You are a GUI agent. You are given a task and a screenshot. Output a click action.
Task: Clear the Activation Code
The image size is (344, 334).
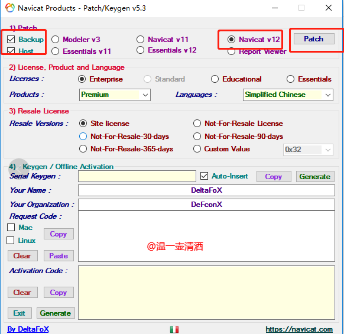(22, 292)
